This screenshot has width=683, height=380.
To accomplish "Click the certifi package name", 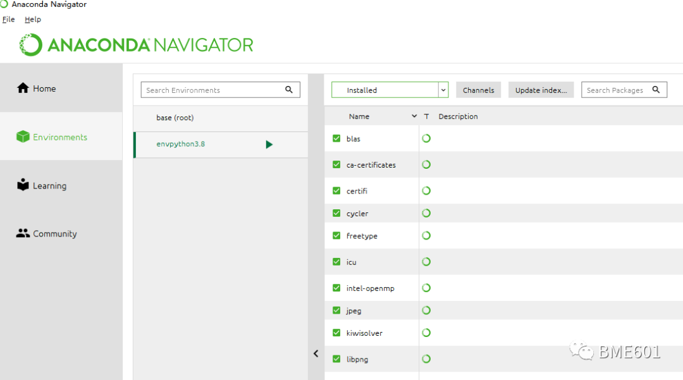I will click(x=357, y=191).
